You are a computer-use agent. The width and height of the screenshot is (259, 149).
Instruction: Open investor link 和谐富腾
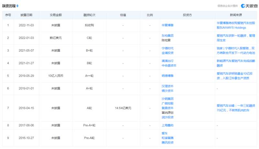pos(167,138)
